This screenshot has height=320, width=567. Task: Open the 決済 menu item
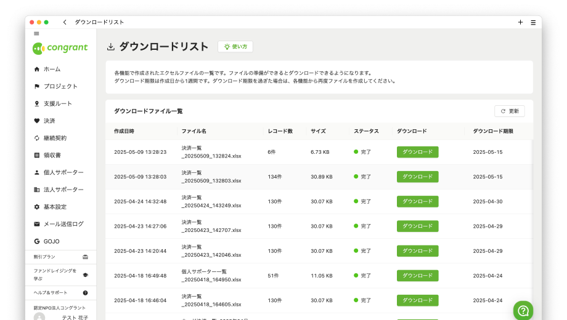pyautogui.click(x=49, y=121)
